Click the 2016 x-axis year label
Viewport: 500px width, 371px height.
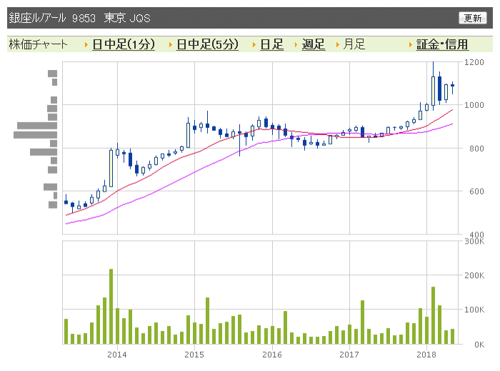[x=272, y=355]
